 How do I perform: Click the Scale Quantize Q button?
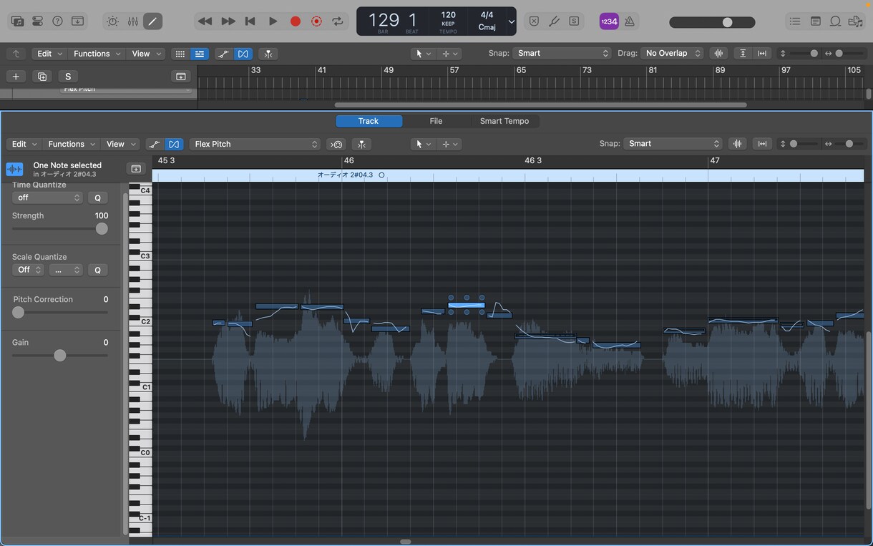[98, 270]
